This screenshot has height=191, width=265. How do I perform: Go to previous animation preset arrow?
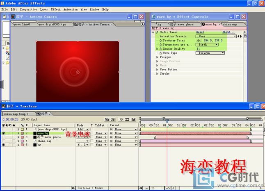pos(238,36)
